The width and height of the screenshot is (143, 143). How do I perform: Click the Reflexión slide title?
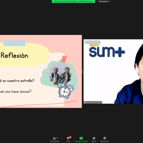pyautogui.click(x=14, y=55)
